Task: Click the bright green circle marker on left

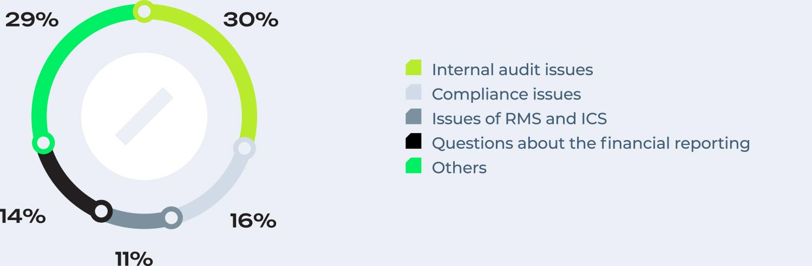Action: pos(43,143)
